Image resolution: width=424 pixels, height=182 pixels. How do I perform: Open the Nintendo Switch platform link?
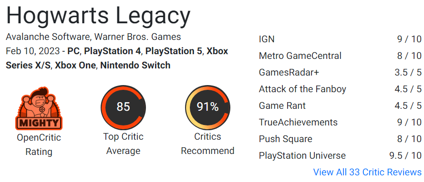click(135, 65)
